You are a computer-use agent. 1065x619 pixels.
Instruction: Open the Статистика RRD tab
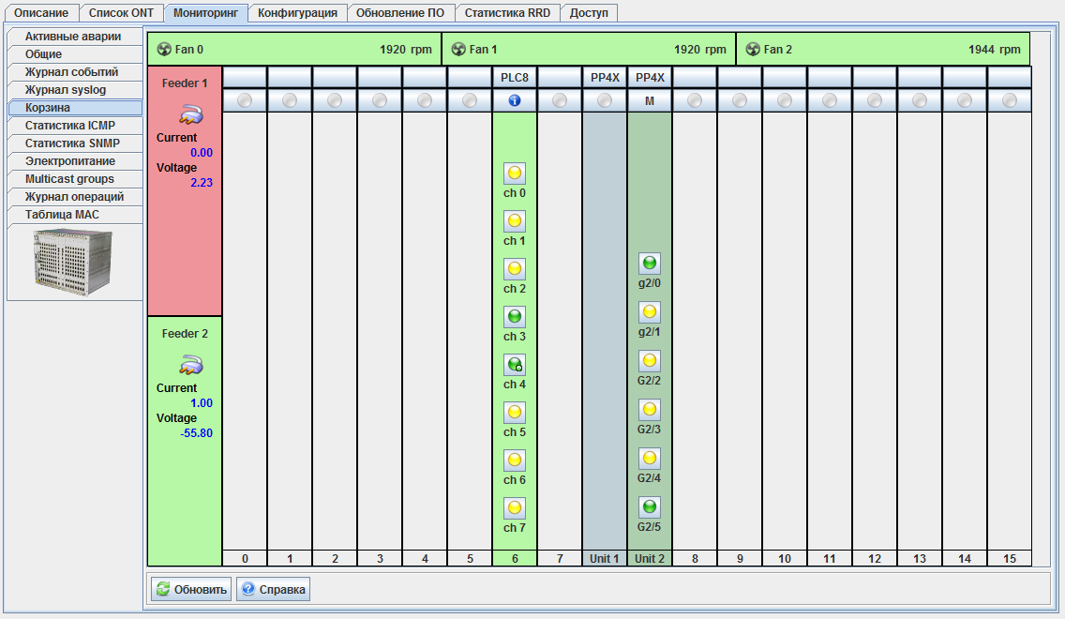point(507,13)
